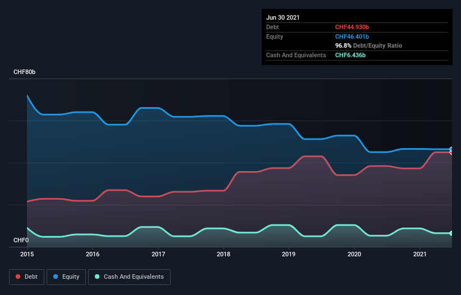Click the Jun 30 2021 tooltip date
The width and height of the screenshot is (461, 295).
pos(283,17)
